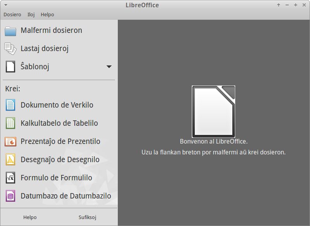The image size is (310, 226).
Task: Open the window menu arrow in title bar
Action: pyautogui.click(x=6, y=5)
